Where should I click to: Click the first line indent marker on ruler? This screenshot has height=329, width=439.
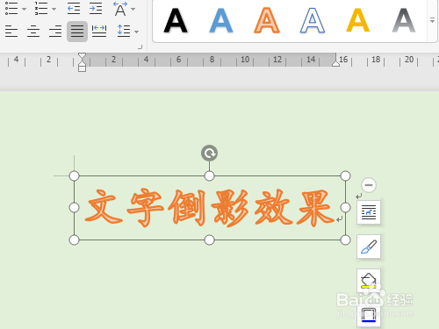click(82, 56)
